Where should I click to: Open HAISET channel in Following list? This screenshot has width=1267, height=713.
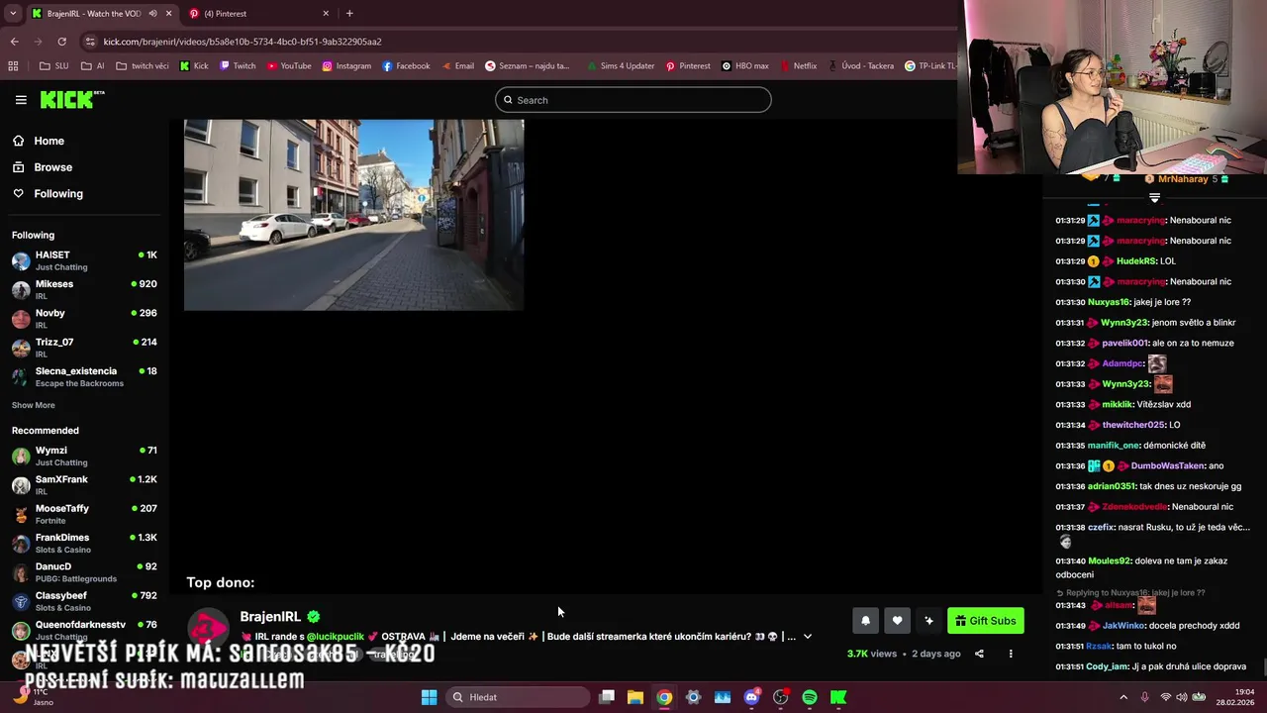click(84, 260)
